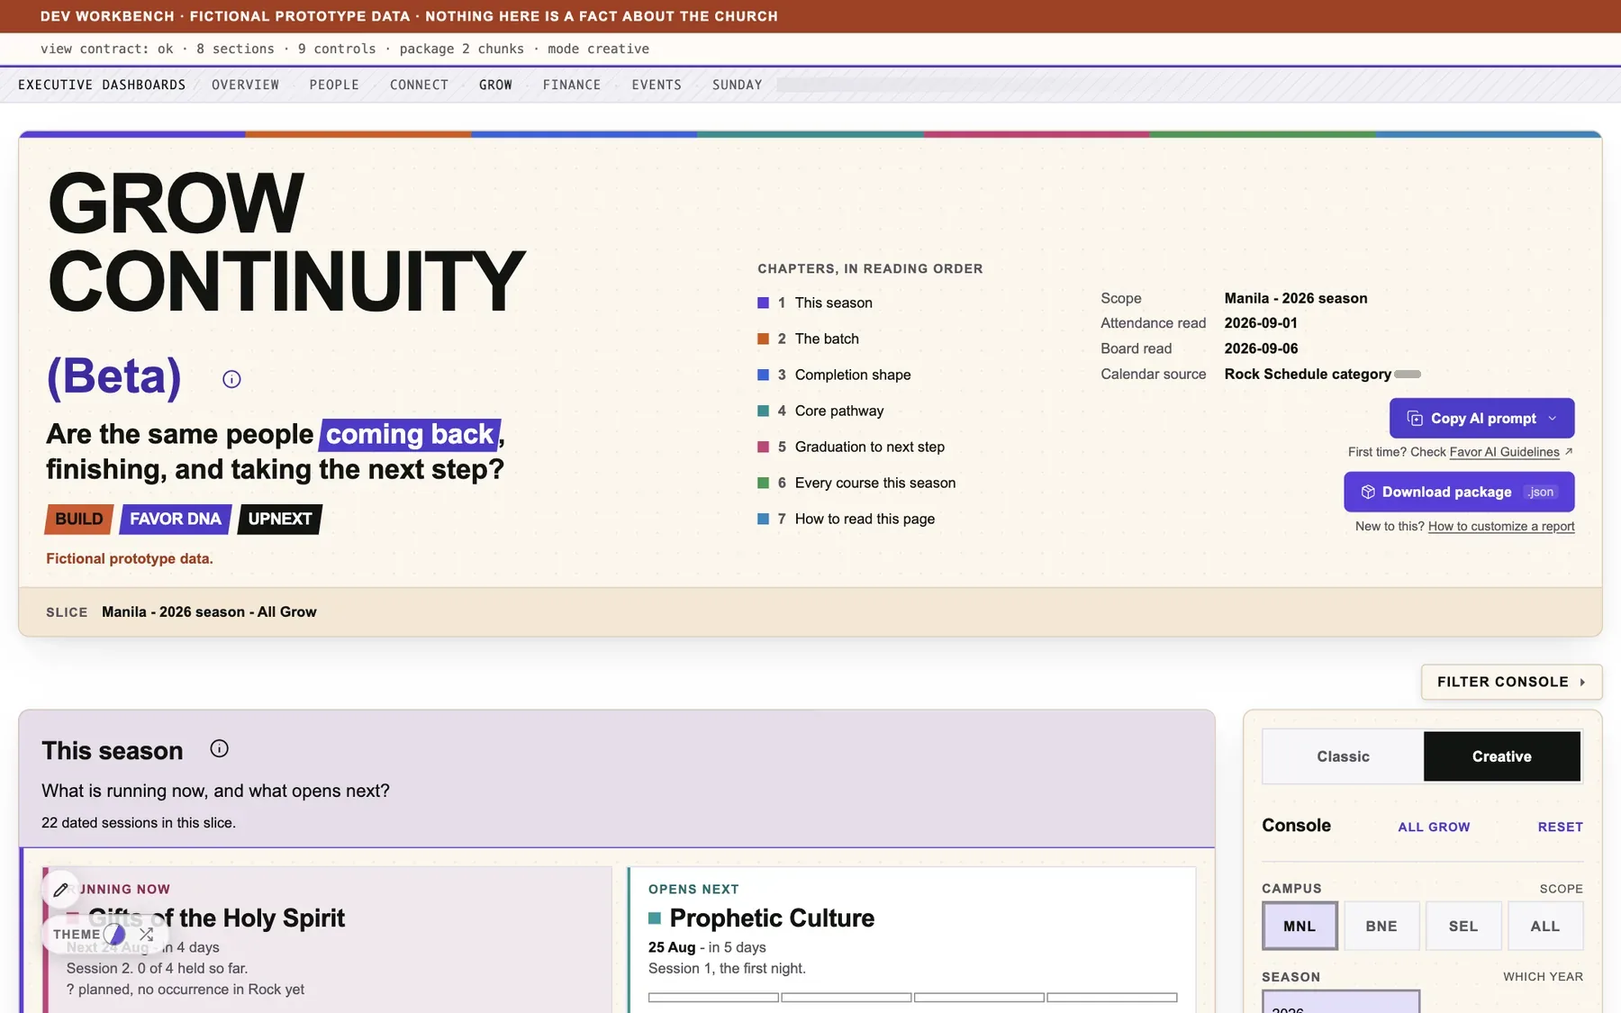Click the FAVOR DNA tag badge
Viewport: 1621px width, 1013px height.
[x=176, y=519]
